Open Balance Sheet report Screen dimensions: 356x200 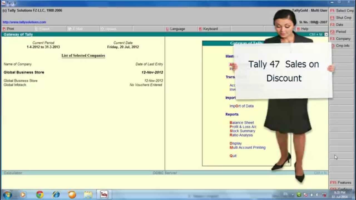(242, 122)
